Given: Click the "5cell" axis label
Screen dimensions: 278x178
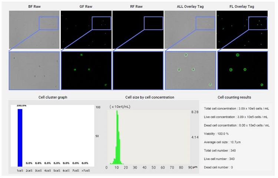Looking at the screenshot, I should pos(57,171).
